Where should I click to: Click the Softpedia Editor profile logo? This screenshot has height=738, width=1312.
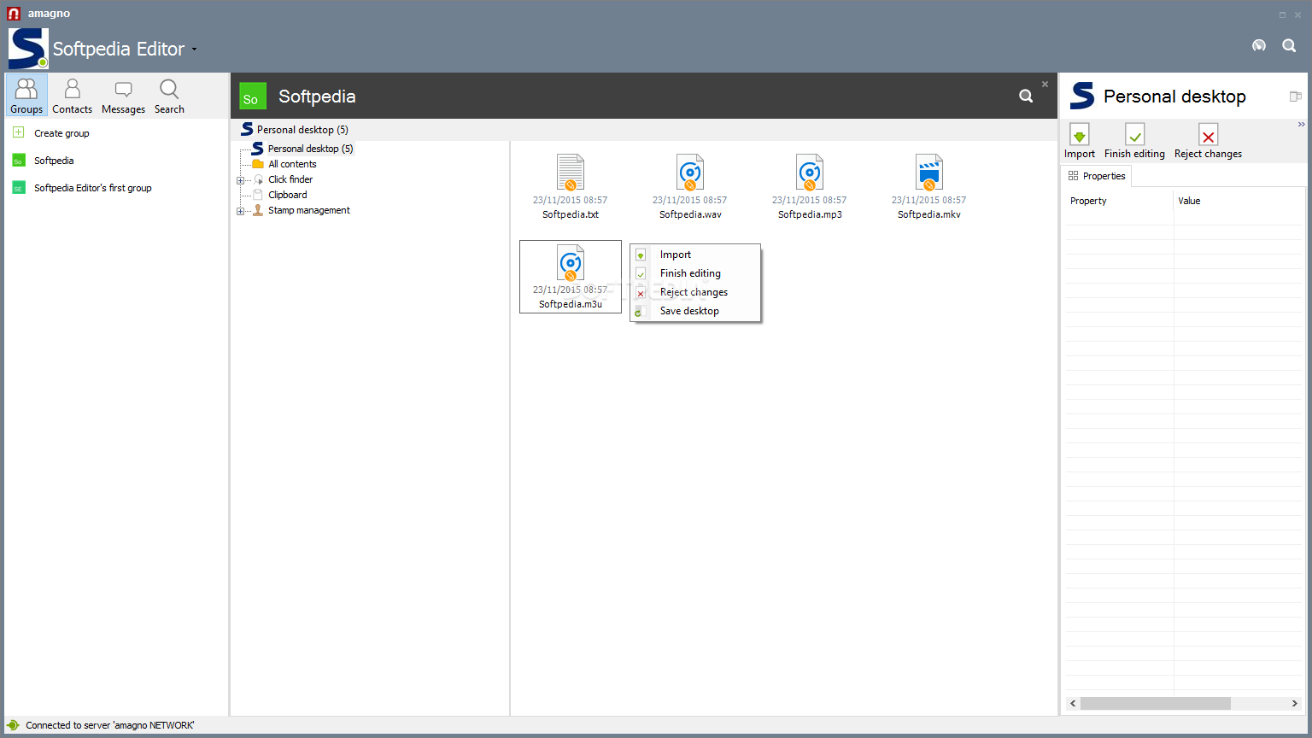point(28,49)
